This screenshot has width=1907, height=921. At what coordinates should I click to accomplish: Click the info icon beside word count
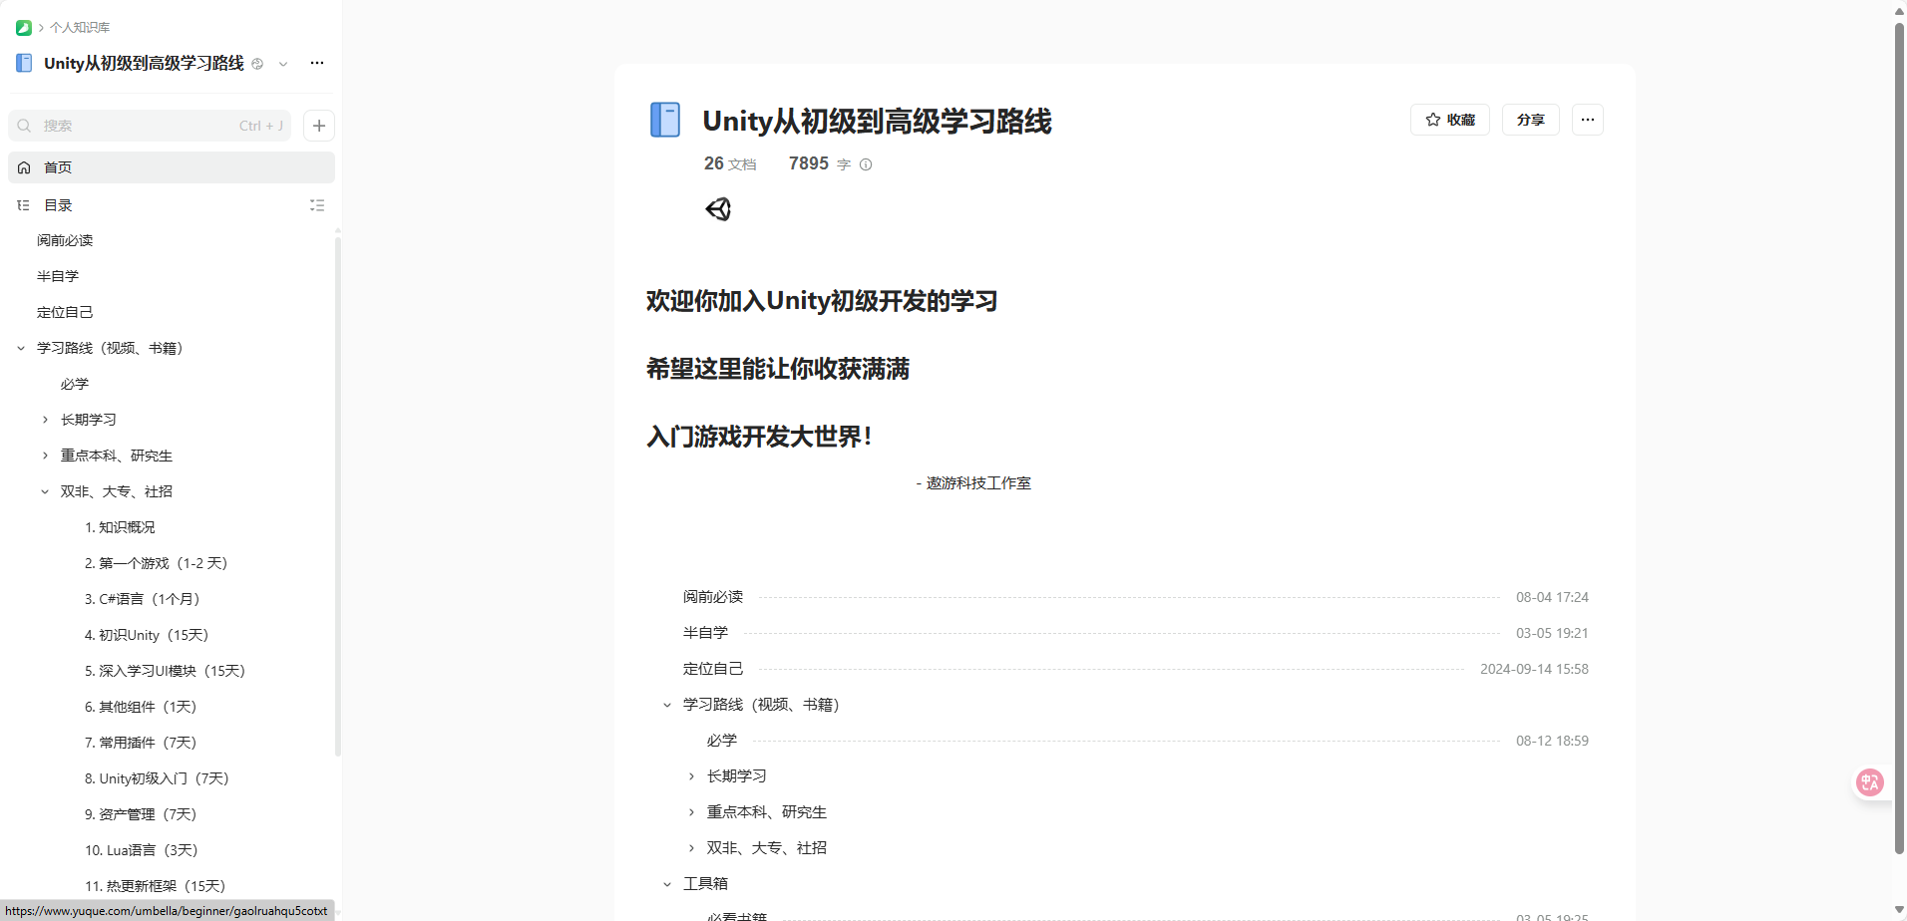866,165
